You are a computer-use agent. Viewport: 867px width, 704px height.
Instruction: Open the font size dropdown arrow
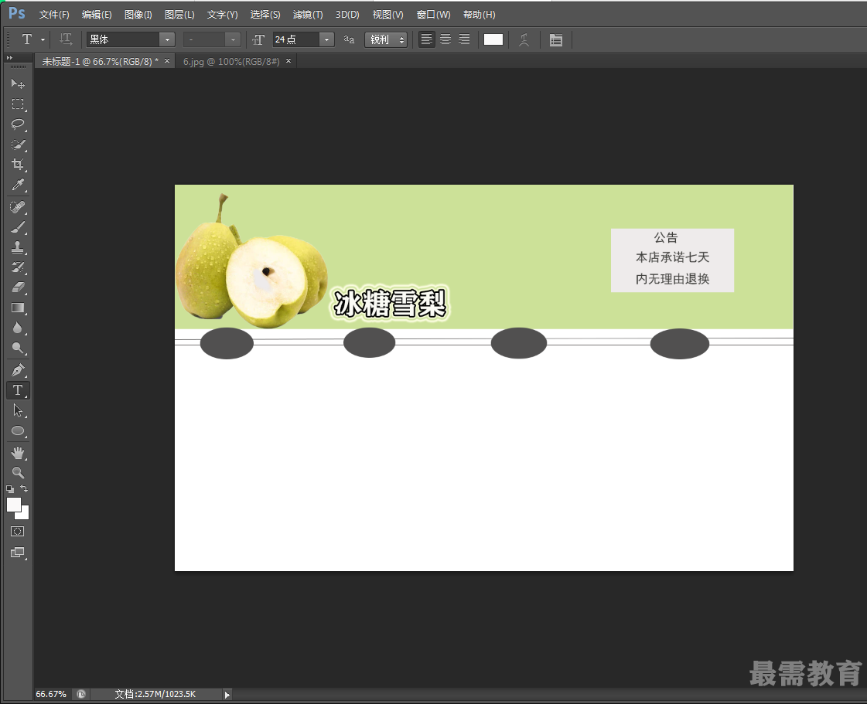click(x=326, y=39)
